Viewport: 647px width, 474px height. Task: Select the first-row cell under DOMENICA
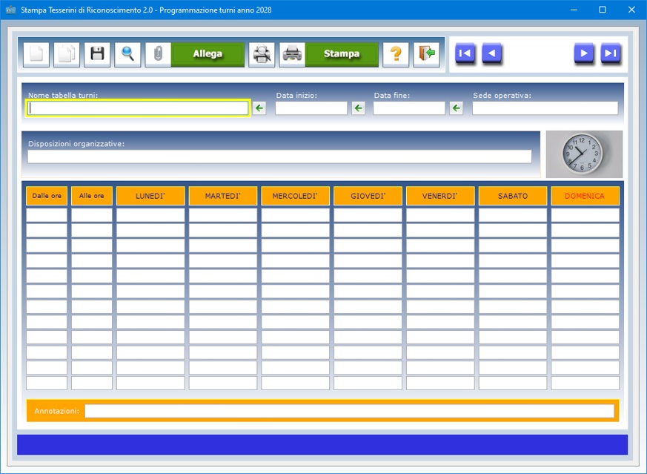click(x=585, y=215)
